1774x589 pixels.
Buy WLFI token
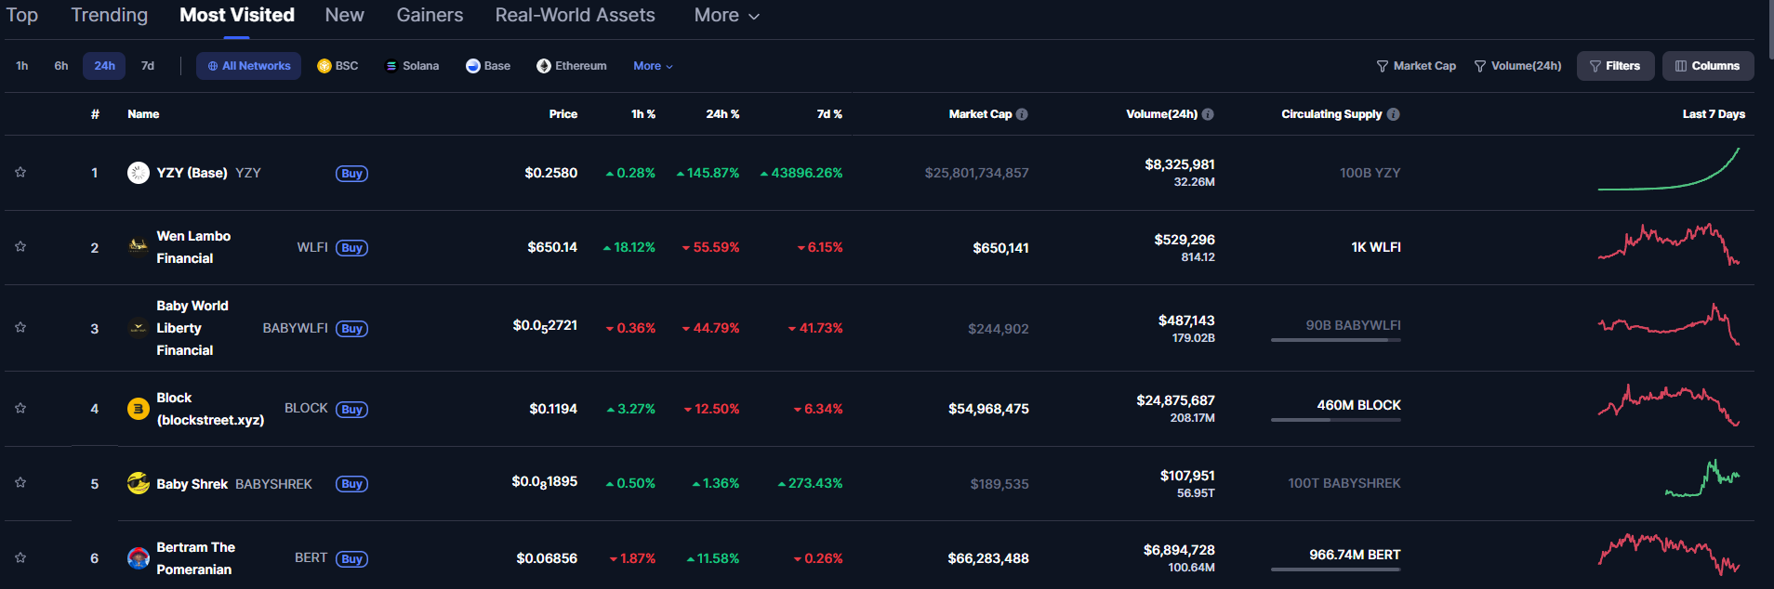(351, 248)
